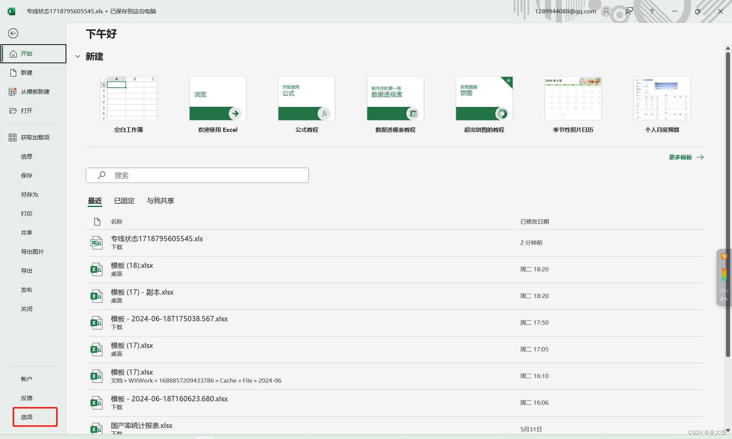The height and width of the screenshot is (439, 732).
Task: Click the folder icon beside 打开
Action: [13, 111]
